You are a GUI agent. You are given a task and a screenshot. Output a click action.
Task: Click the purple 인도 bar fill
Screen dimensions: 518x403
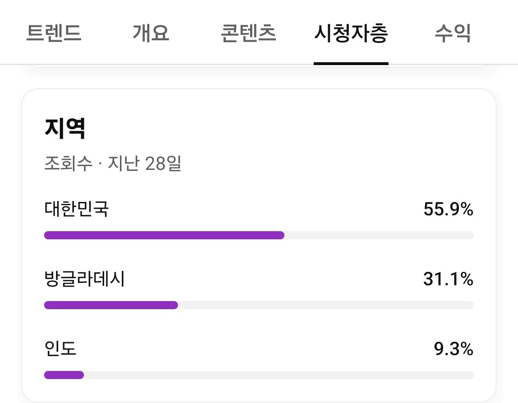64,375
